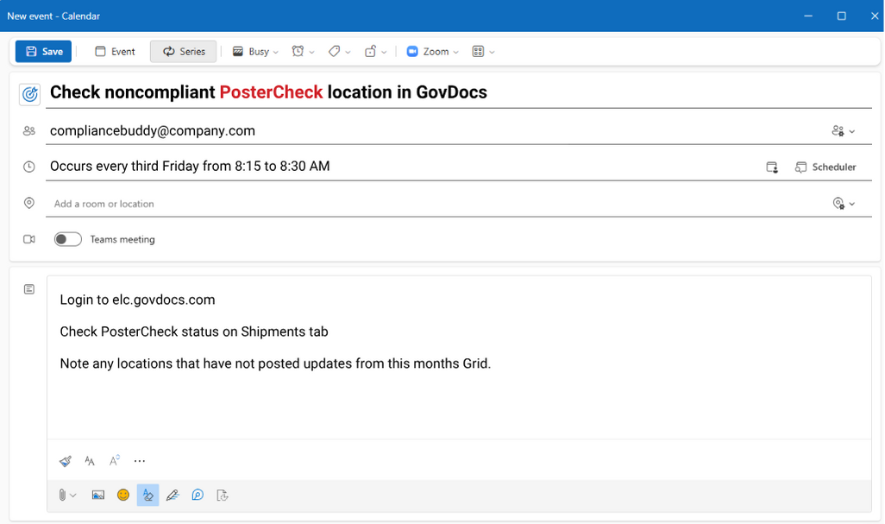Open the attendee options dropdown at row end
Screen dimensions: 885x524
pos(844,131)
